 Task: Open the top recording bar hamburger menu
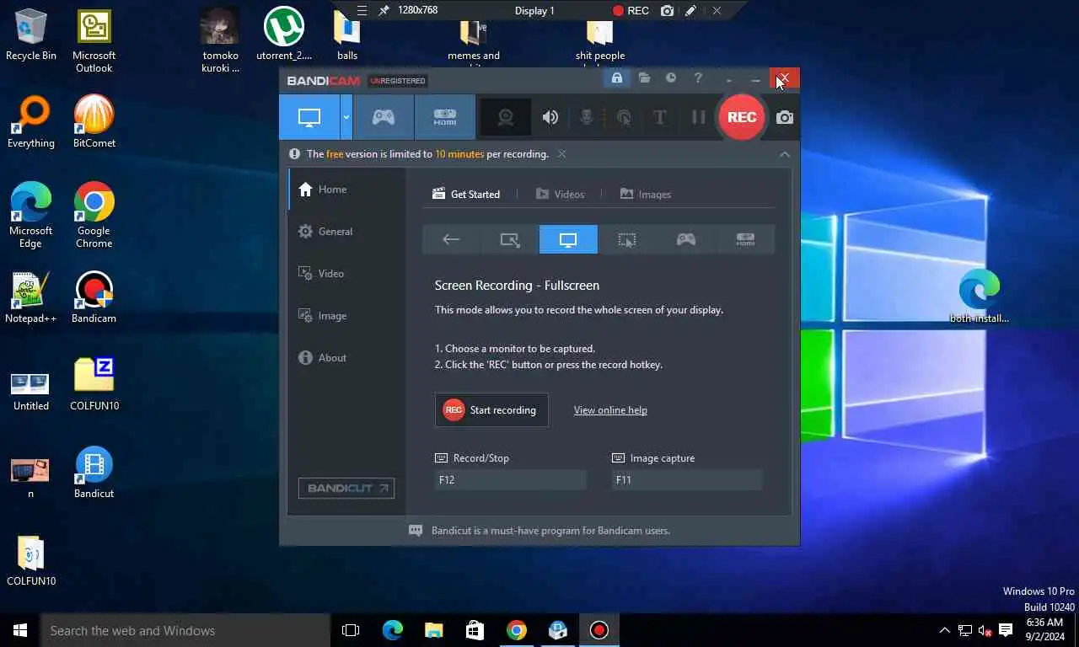pyautogui.click(x=362, y=11)
